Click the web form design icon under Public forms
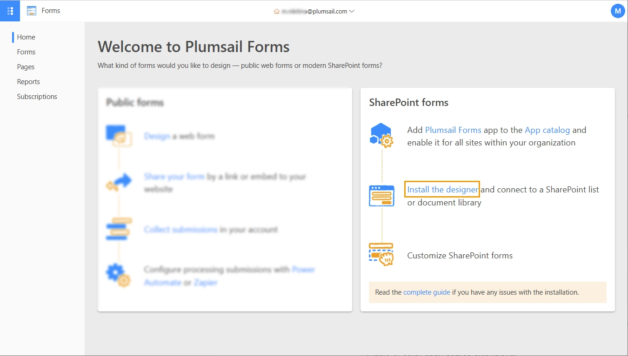This screenshot has width=628, height=356. [x=119, y=135]
